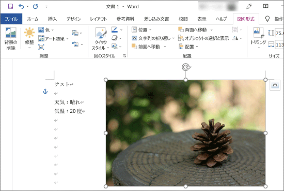Click 前面へ移動 bring forward
This screenshot has height=191, width=284.
[146, 47]
